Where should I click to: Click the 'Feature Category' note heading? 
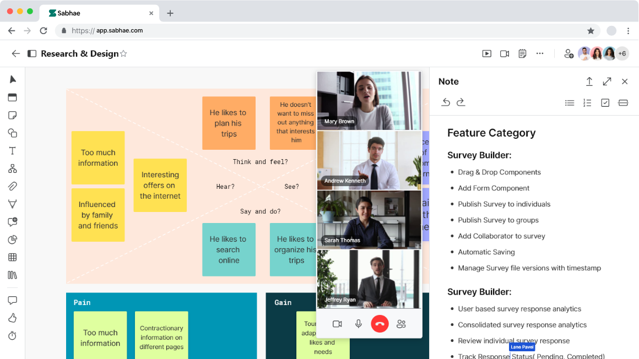491,133
